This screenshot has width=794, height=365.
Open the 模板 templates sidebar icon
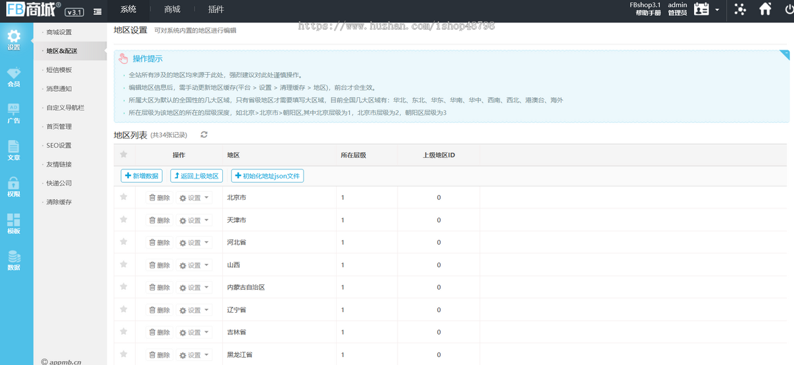14,224
